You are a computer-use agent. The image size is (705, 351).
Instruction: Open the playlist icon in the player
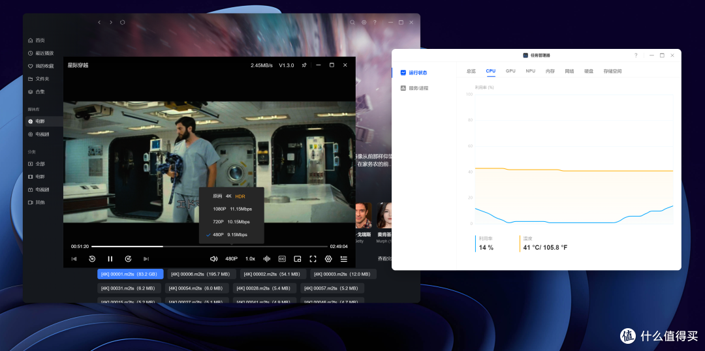click(344, 259)
